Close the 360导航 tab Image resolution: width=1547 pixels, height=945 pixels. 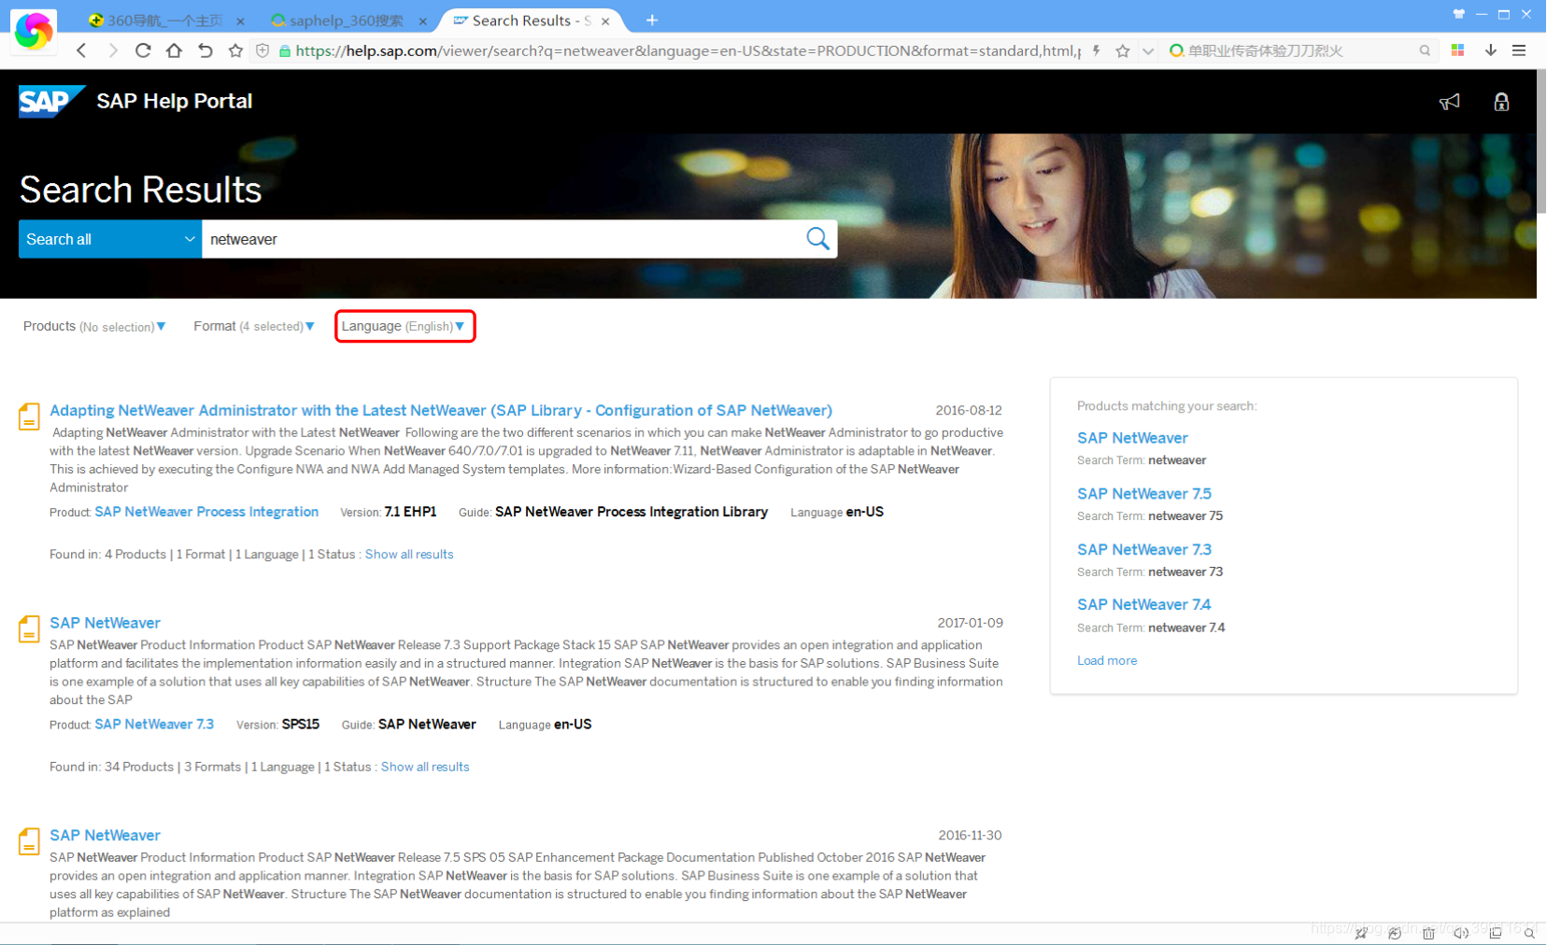coord(240,21)
